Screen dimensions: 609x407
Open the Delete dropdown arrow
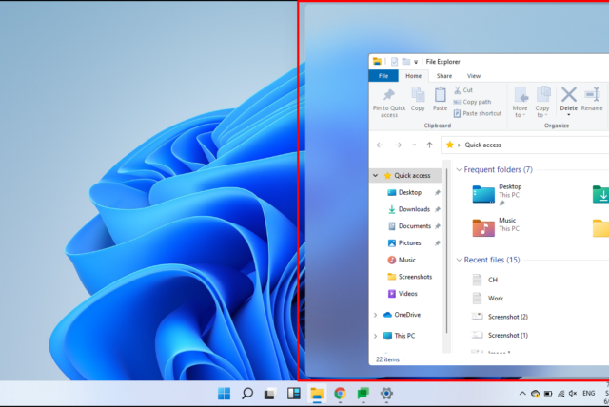point(569,115)
